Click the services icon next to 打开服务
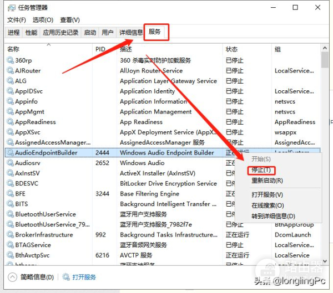The height and width of the screenshot is (293, 333). pyautogui.click(x=66, y=277)
